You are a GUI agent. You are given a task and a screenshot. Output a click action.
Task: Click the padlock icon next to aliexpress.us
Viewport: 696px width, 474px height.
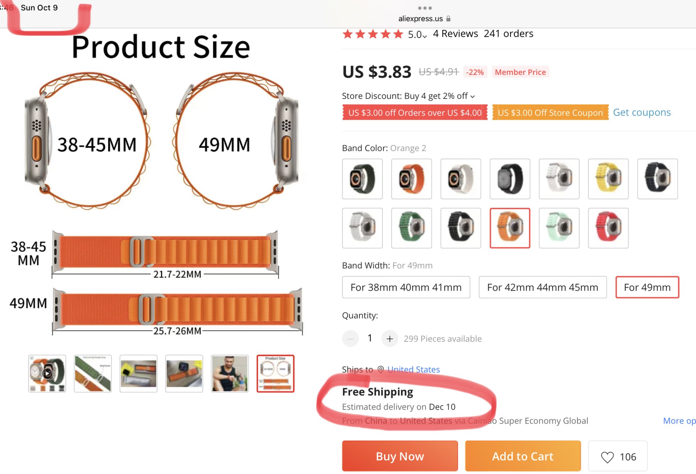449,18
